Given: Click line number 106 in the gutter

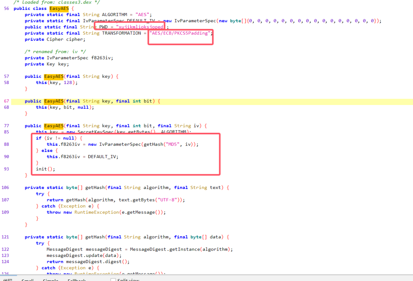Looking at the screenshot, I should click(x=5, y=187).
